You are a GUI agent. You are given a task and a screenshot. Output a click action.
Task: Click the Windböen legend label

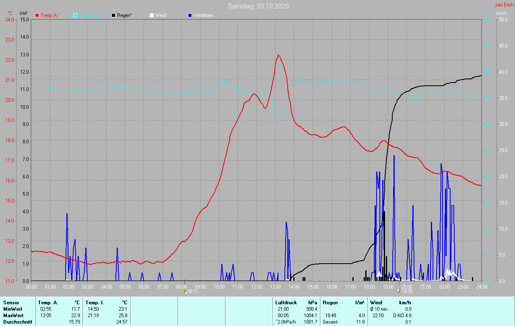[203, 15]
